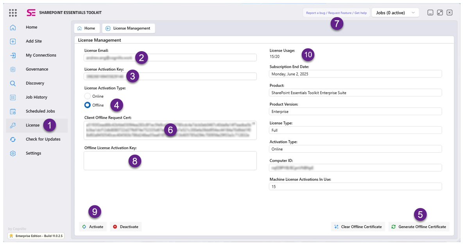This screenshot has width=464, height=246.
Task: Go to Add Site in sidebar
Action: pos(37,41)
